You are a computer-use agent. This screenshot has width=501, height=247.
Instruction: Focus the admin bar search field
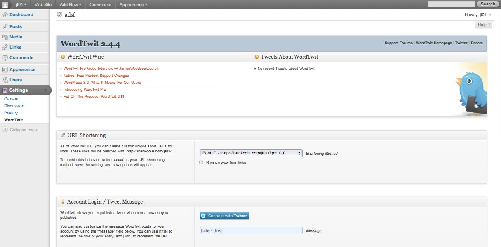pos(452,4)
